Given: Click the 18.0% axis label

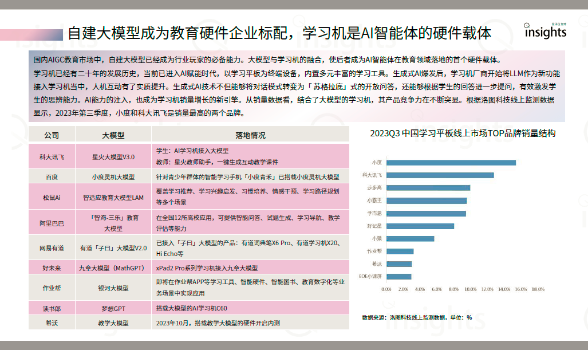Looking at the screenshot, I should (x=538, y=289).
